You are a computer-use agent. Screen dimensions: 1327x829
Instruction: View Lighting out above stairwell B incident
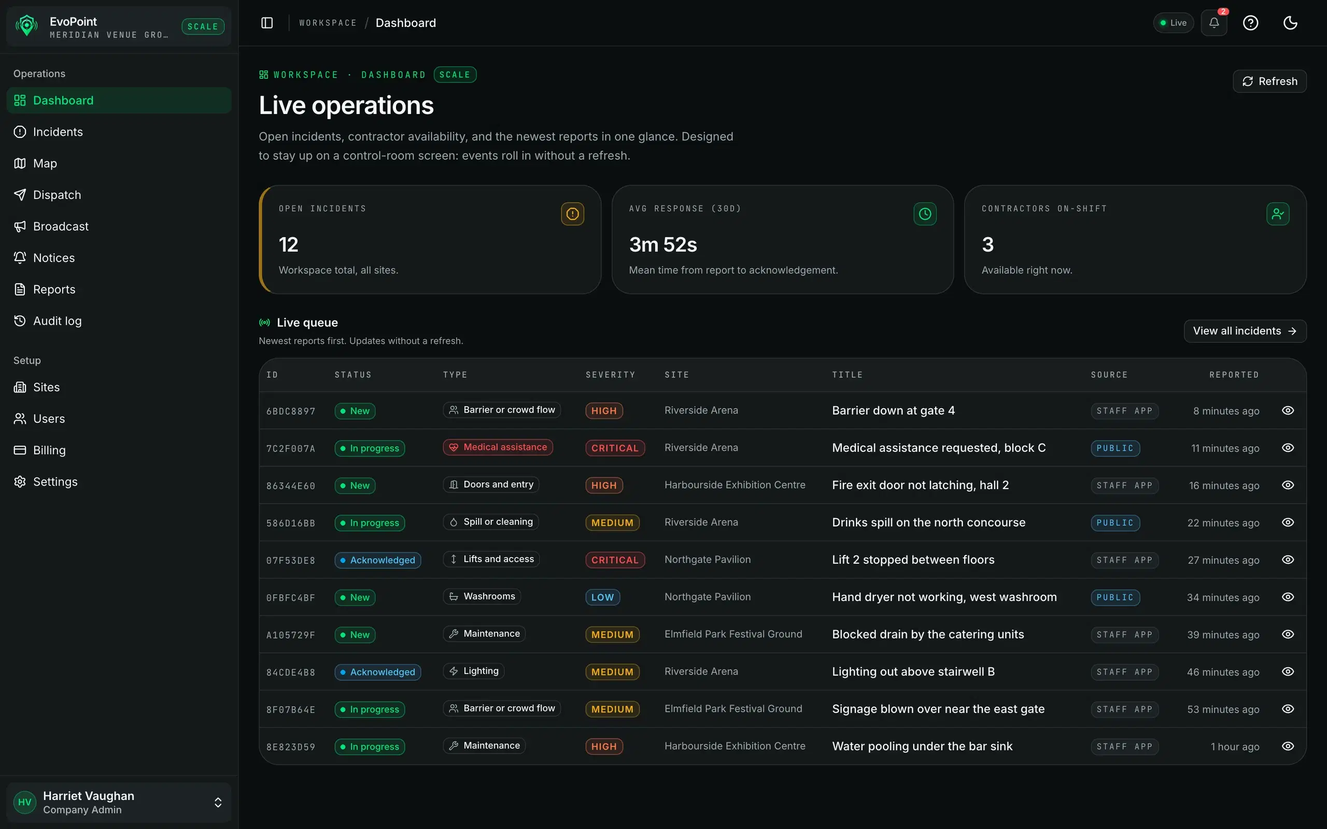pyautogui.click(x=1288, y=671)
